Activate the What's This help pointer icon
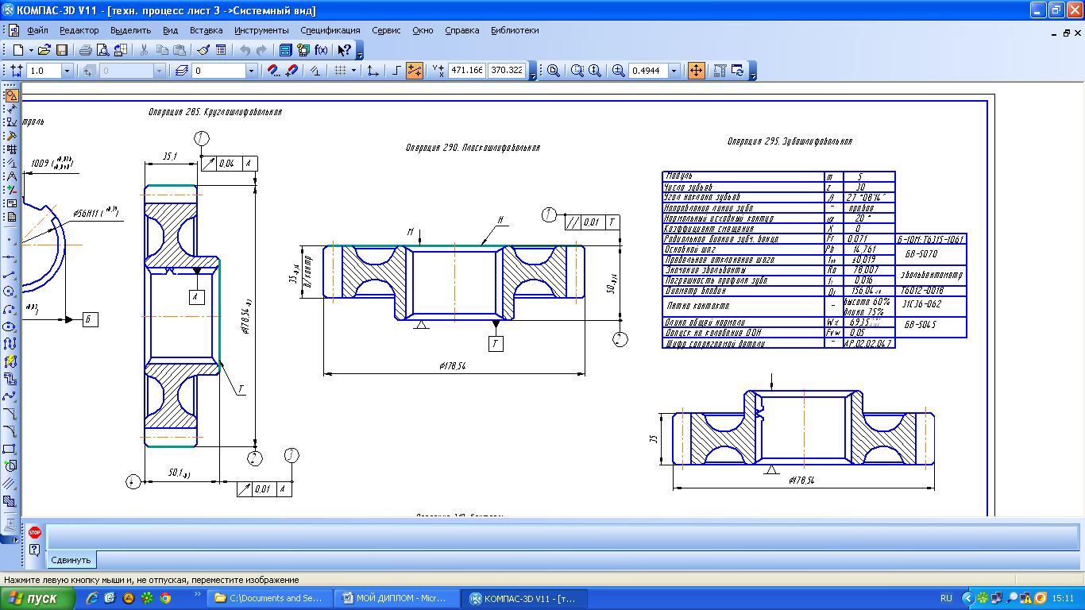Image resolution: width=1085 pixels, height=610 pixels. (x=344, y=49)
